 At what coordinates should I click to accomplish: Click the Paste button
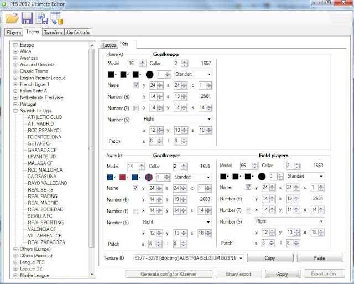[320, 258]
